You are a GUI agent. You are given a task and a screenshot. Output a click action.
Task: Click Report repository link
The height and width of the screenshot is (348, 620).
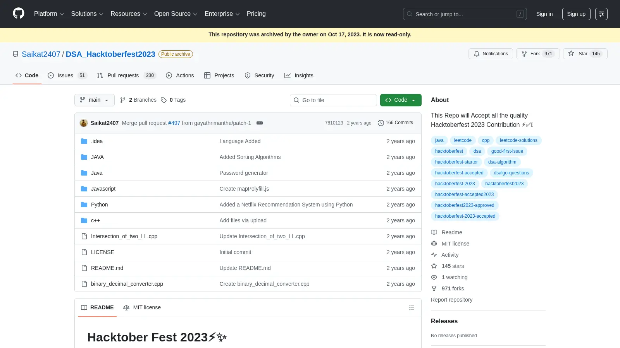click(451, 300)
